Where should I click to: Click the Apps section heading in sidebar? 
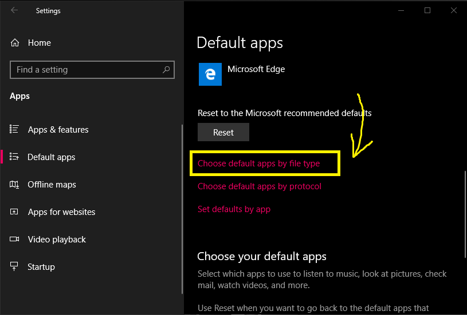tap(19, 96)
